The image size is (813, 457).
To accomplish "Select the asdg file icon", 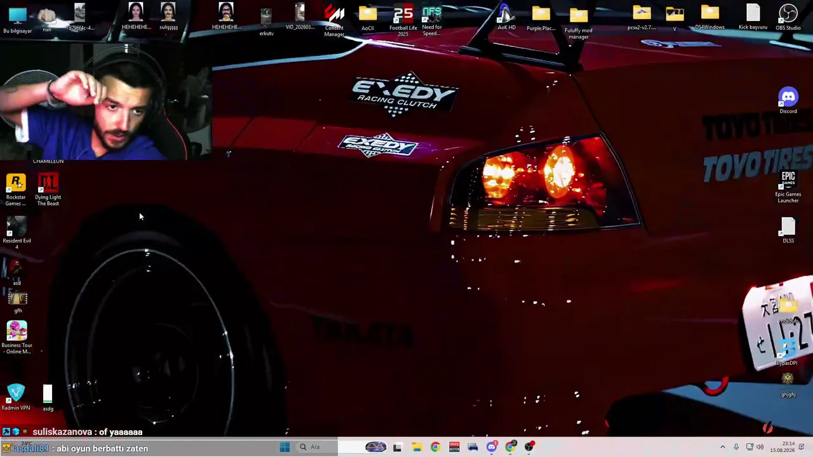I will 48,398.
